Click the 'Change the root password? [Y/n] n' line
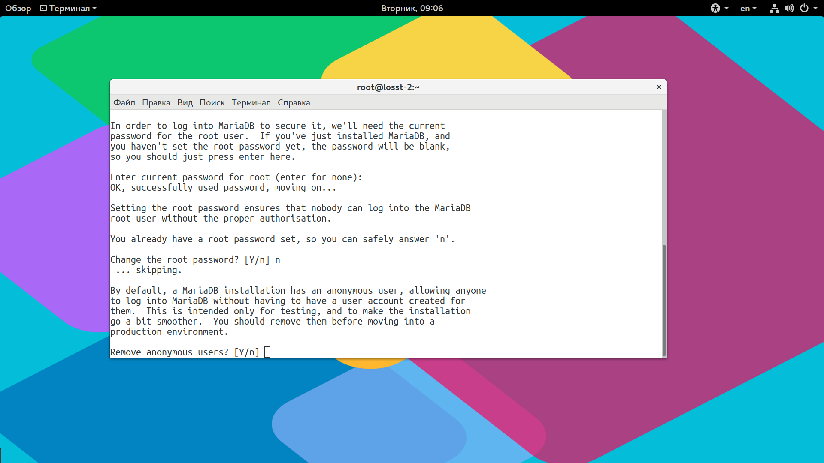 [x=195, y=260]
